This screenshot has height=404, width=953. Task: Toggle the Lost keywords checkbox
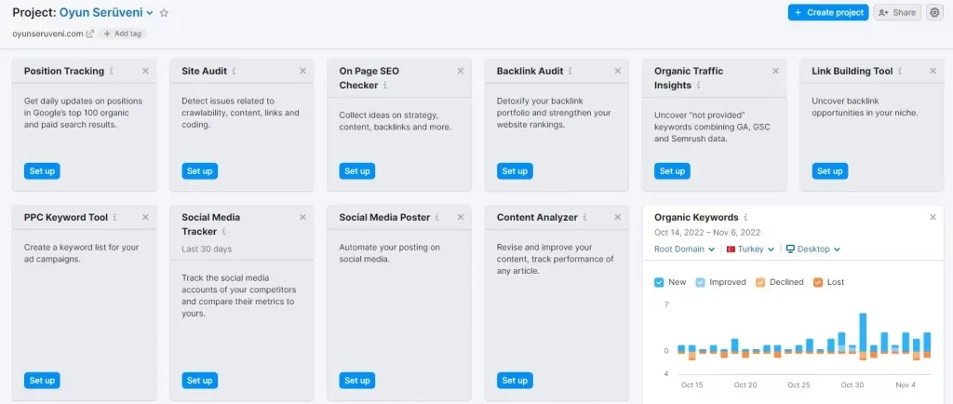click(818, 282)
